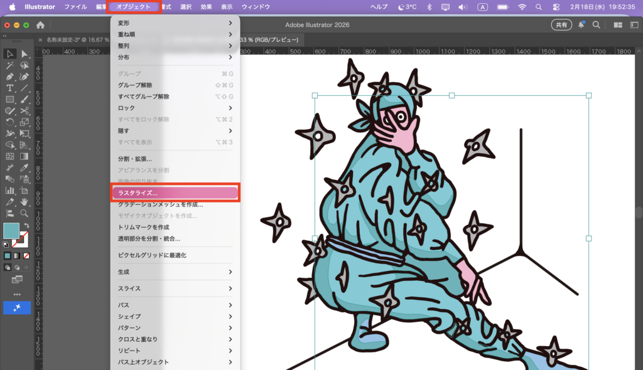Click the 共有 share button
Viewport: 643px width, 370px height.
(x=561, y=25)
